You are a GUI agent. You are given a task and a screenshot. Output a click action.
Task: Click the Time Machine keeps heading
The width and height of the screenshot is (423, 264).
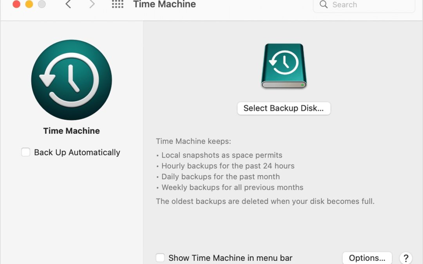pos(193,141)
